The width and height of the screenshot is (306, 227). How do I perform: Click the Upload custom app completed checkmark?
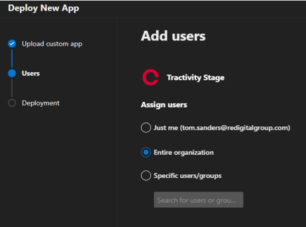[x=12, y=44]
